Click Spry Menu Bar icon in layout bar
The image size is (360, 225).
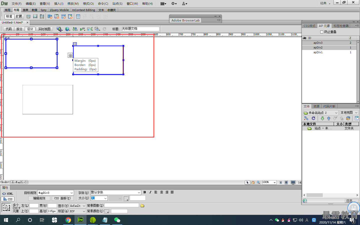point(50,16)
